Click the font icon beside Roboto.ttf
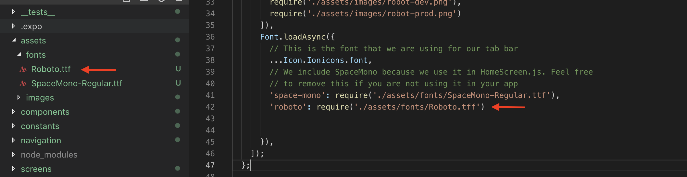 click(x=23, y=69)
